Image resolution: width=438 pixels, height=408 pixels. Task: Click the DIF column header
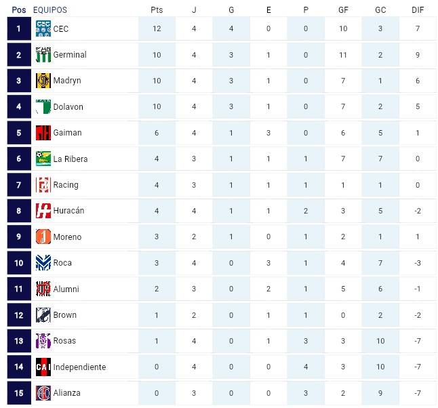(418, 10)
